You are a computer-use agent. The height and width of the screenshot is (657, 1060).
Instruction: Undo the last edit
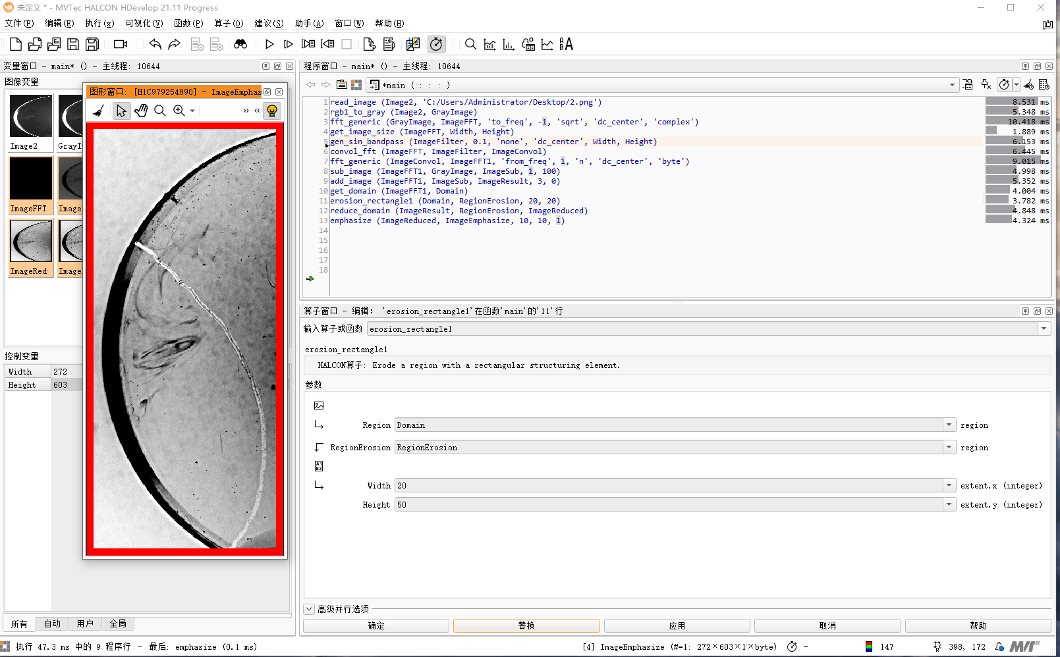155,44
